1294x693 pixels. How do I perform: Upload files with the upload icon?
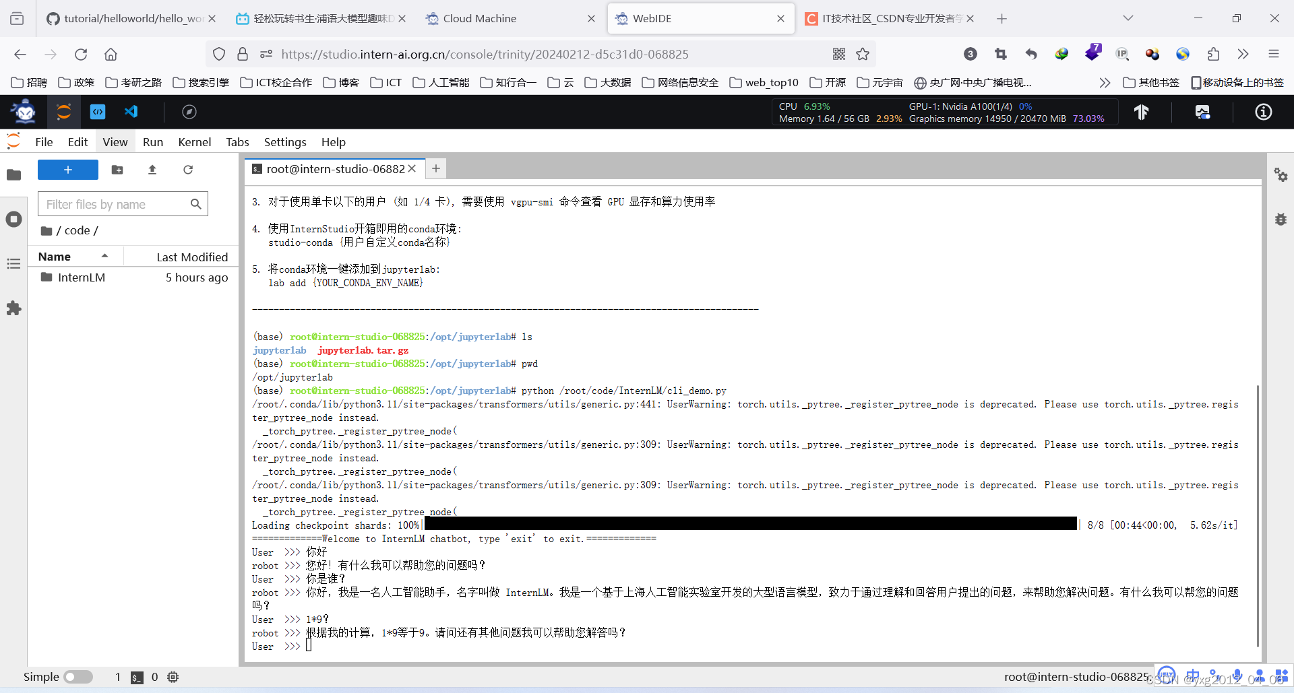(x=152, y=170)
